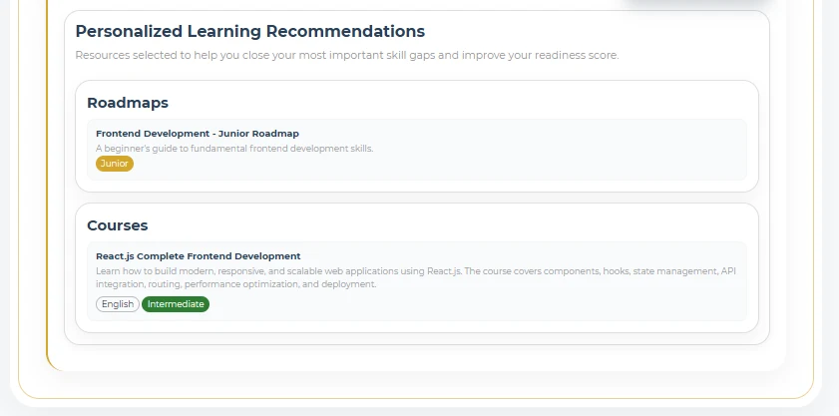839x416 pixels.
Task: Click the 'A beginner's guide to fundamental frontend' description
Action: point(234,149)
